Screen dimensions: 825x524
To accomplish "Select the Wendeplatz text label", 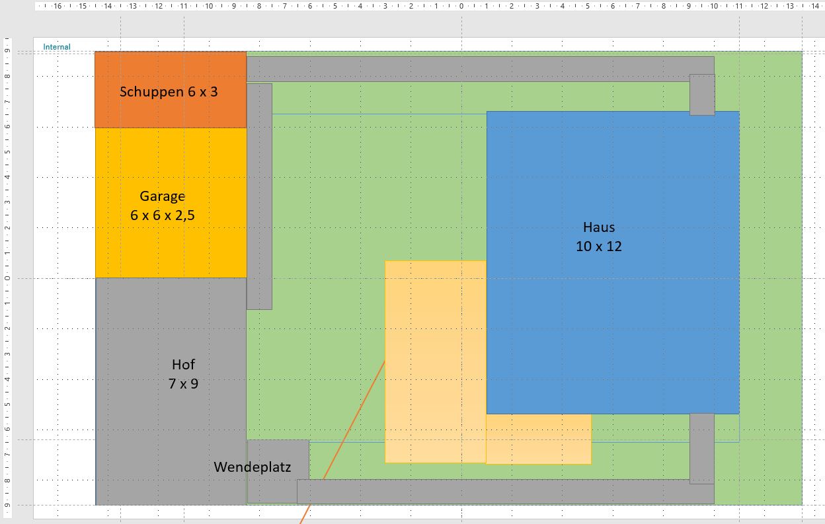I will 252,467.
